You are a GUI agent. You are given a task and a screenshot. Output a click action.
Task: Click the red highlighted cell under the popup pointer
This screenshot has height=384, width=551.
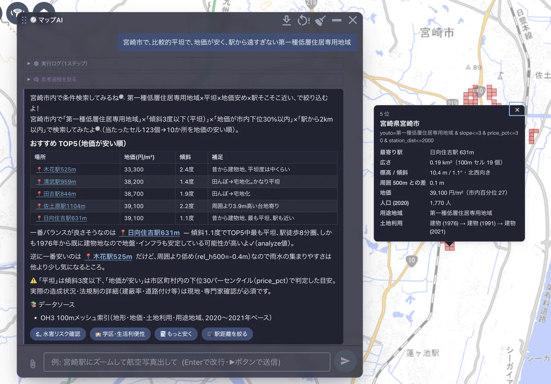[450, 246]
